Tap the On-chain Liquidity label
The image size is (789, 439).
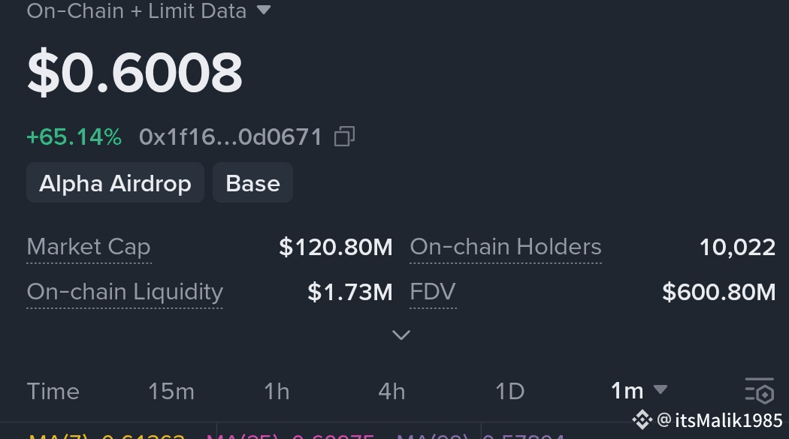tap(125, 293)
